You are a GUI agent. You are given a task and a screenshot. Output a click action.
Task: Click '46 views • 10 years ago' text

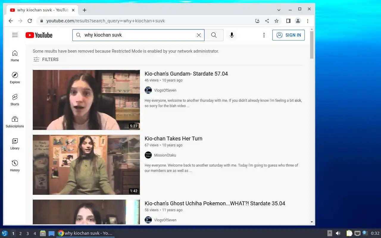click(163, 80)
